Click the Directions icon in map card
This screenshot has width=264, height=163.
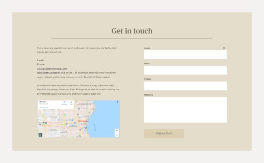(64, 103)
